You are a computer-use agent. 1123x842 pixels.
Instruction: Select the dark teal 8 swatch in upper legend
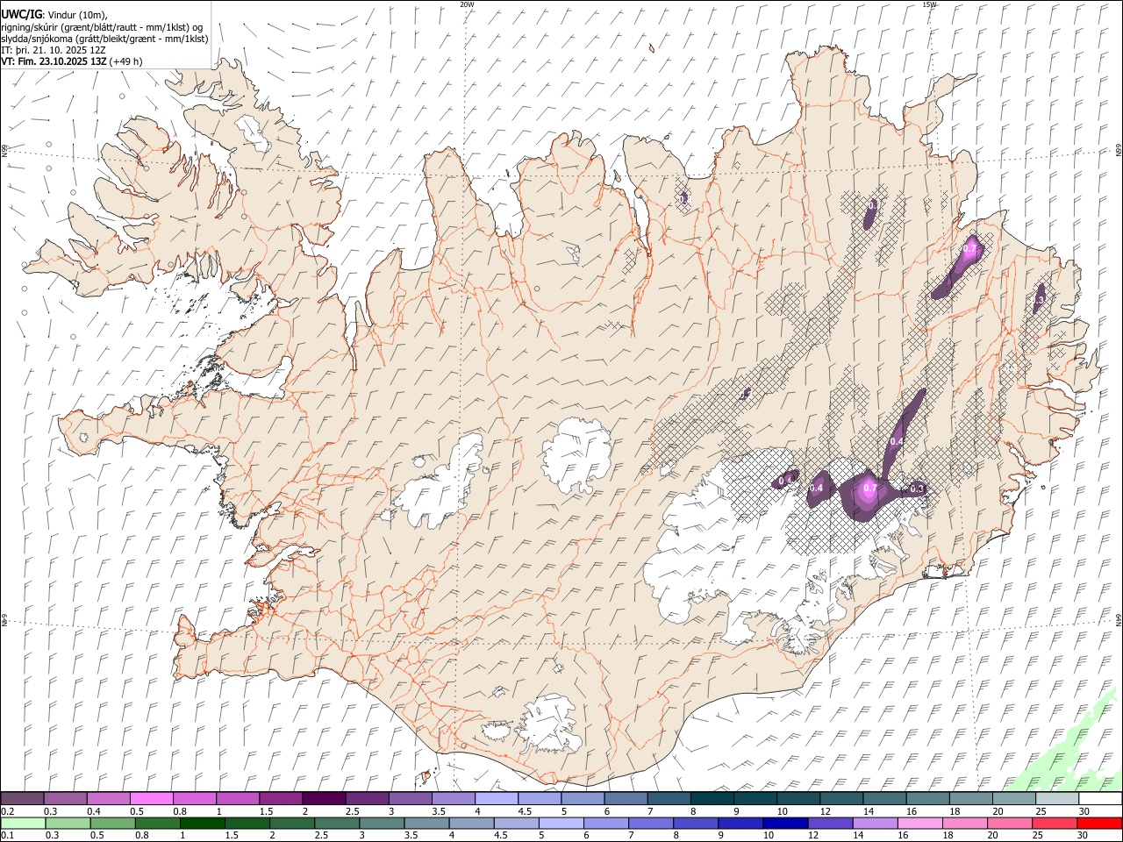712,799
